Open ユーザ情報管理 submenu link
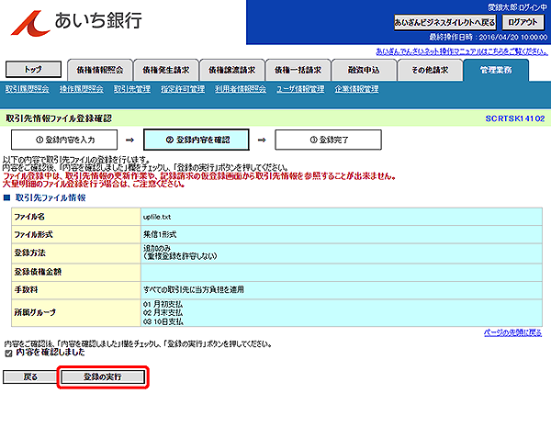Viewport: 551px width, 427px height. 300,89
